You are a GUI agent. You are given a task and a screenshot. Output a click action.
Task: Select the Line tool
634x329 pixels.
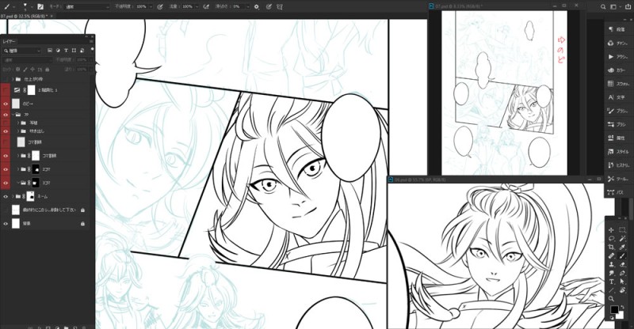pyautogui.click(x=611, y=290)
